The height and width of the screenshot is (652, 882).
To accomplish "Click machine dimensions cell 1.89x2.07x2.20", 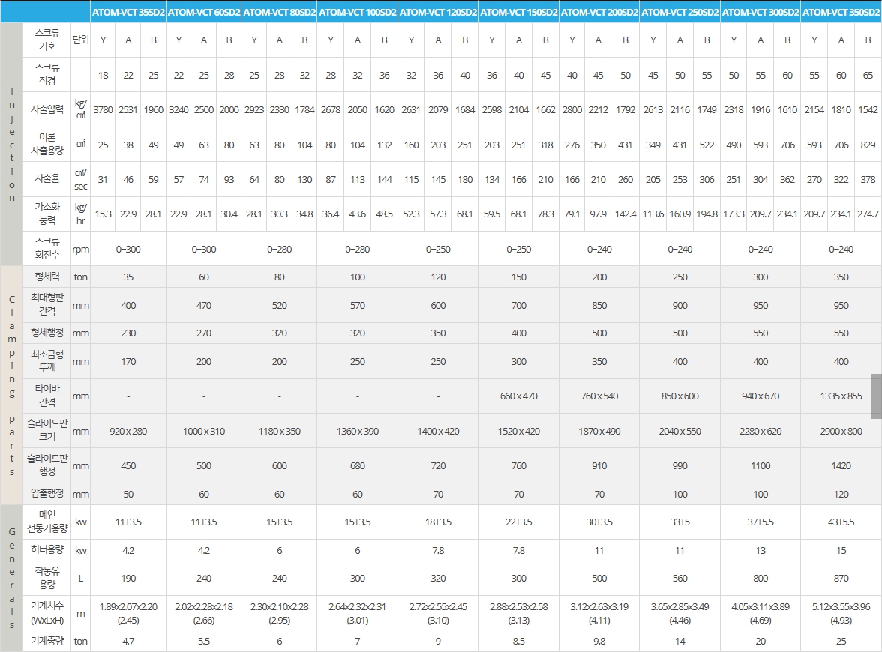I will tap(128, 613).
